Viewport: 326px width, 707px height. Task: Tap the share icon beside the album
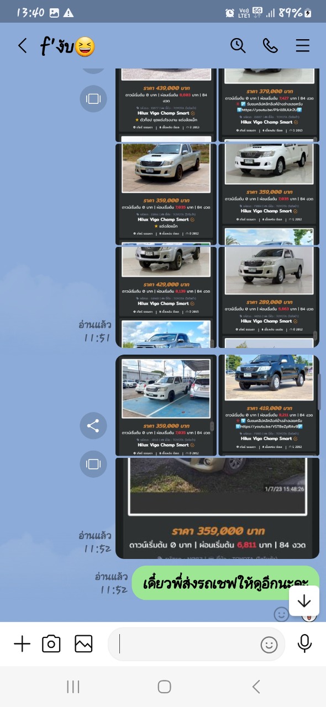click(93, 425)
